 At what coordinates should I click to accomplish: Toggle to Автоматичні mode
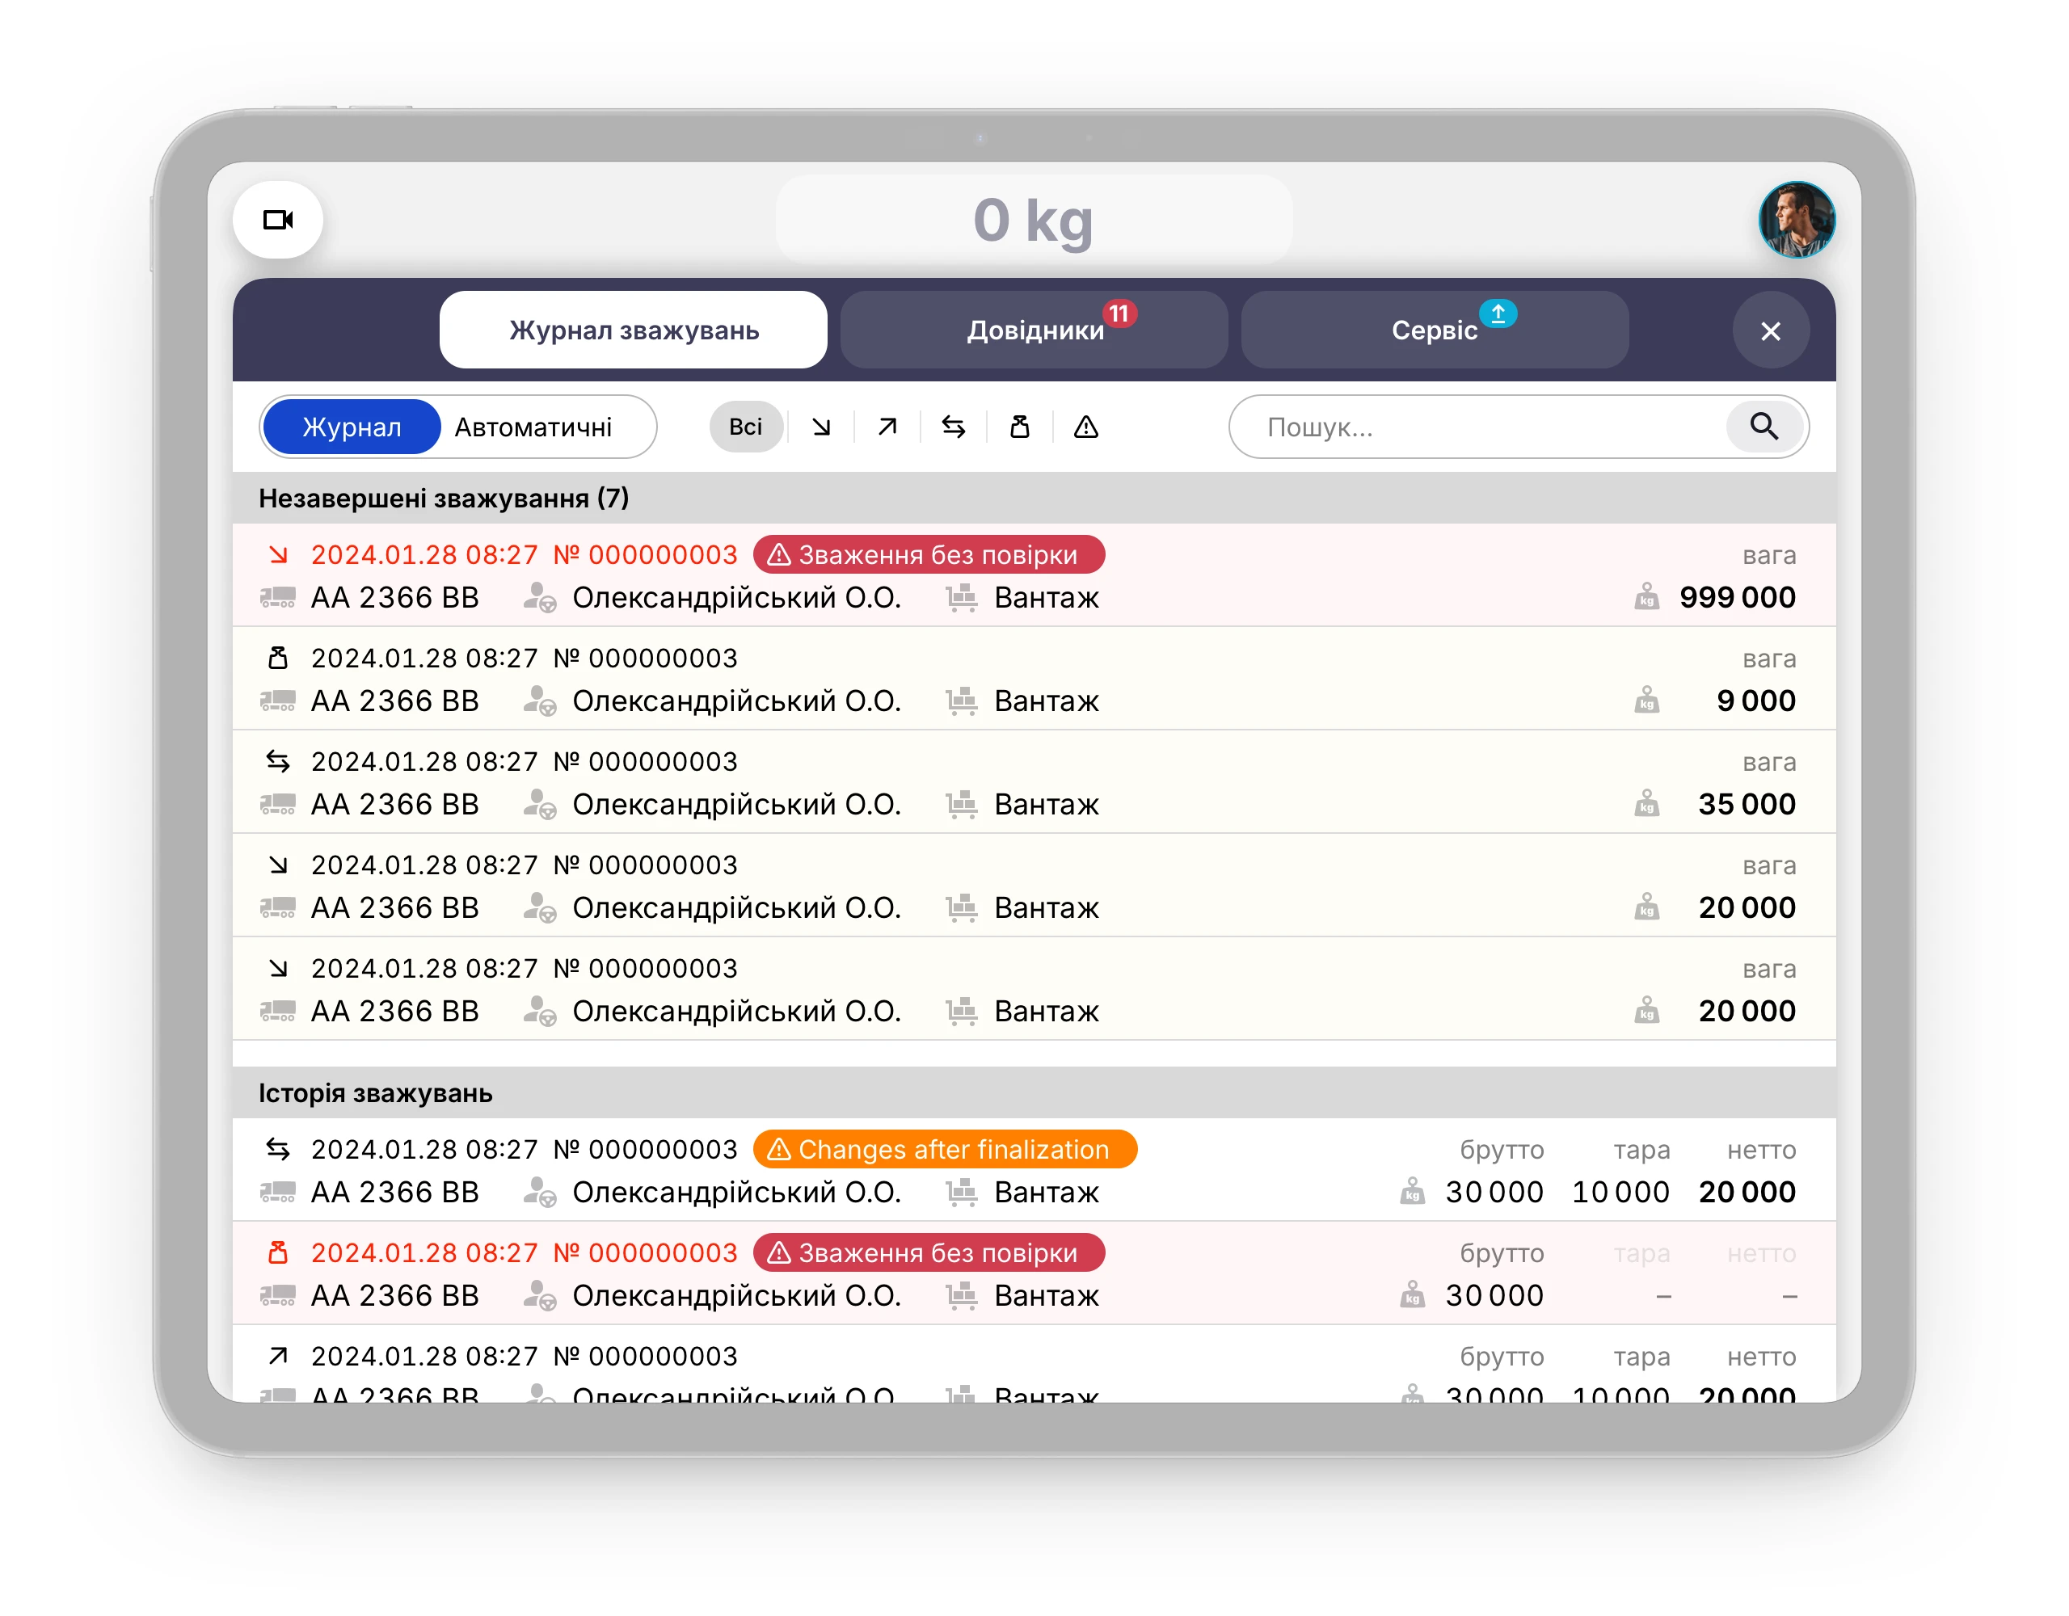(533, 427)
